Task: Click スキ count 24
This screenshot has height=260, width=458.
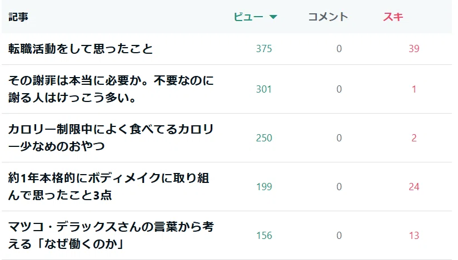Action: click(414, 187)
